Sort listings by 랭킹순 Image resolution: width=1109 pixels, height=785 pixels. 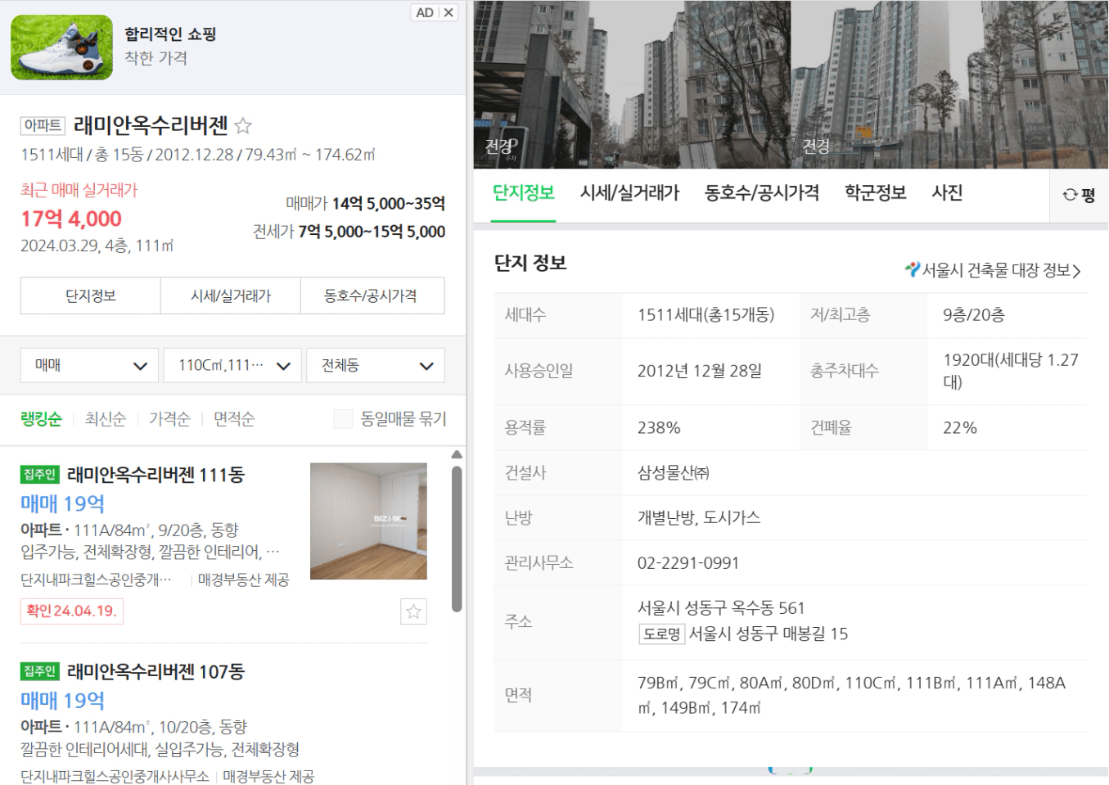pyautogui.click(x=41, y=419)
